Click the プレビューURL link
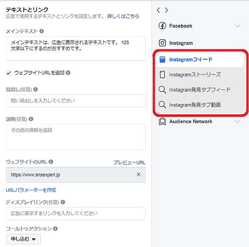Screen dimensions: 249x247 [x=129, y=162]
